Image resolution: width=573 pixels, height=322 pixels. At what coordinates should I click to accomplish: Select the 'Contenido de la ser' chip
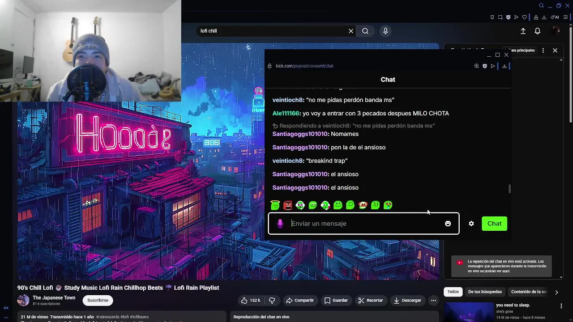529,292
